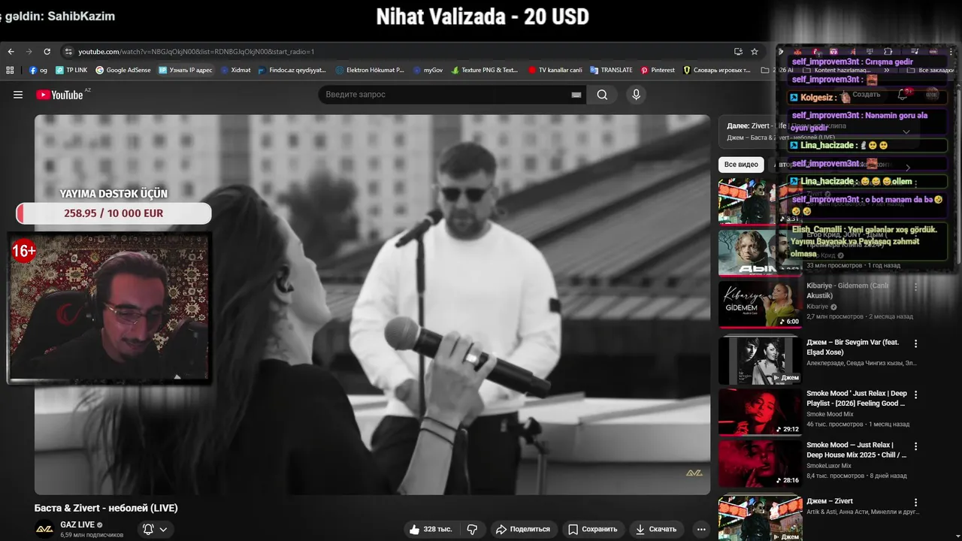This screenshot has width=962, height=541.
Task: Open the Facebook 'og' bookmark
Action: pyautogui.click(x=38, y=70)
